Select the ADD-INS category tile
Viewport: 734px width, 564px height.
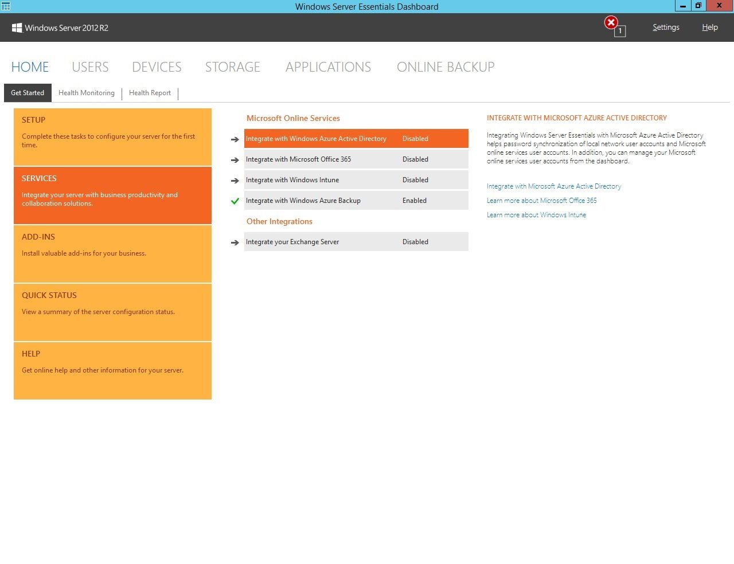point(112,254)
